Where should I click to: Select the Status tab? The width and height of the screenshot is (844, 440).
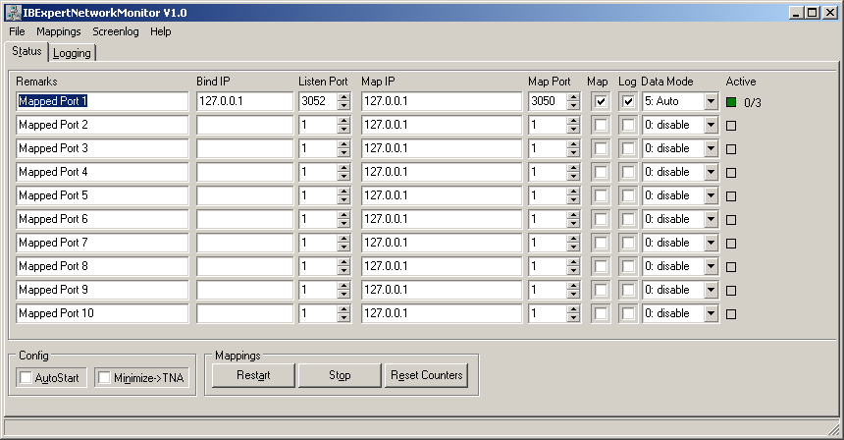click(x=26, y=51)
